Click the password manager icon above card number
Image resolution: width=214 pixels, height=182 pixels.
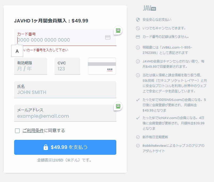[118, 30]
